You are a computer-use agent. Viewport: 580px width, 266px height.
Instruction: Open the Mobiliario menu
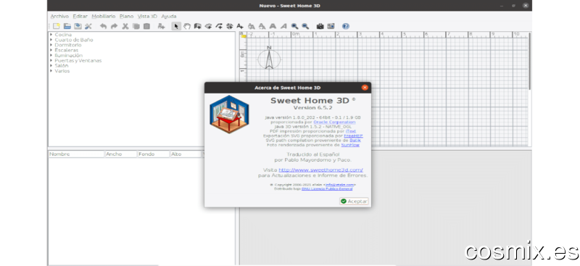pos(104,16)
